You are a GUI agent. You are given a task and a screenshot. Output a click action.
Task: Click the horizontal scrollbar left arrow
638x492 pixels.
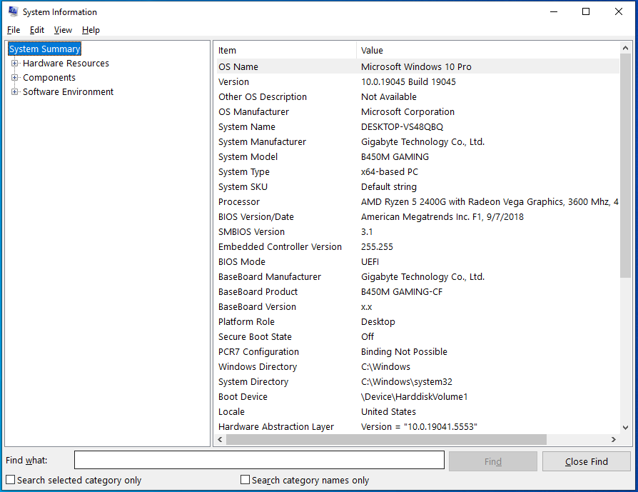[x=220, y=439]
